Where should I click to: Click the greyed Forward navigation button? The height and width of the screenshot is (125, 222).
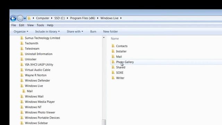point(20,18)
